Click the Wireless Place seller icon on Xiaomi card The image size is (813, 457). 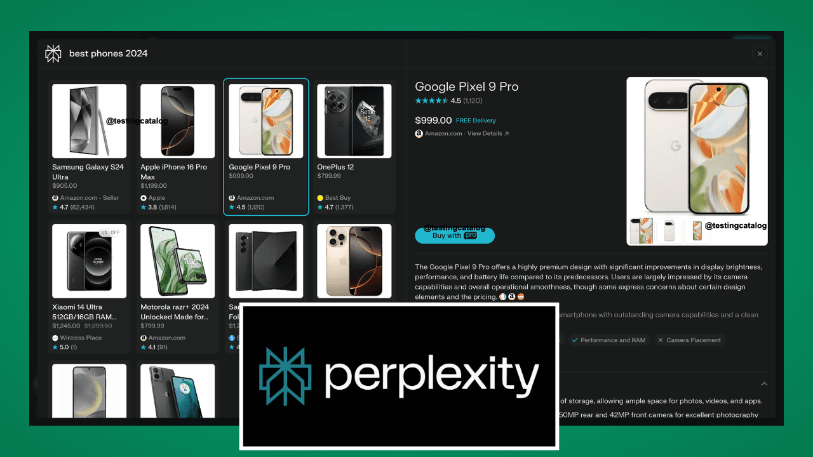point(55,338)
